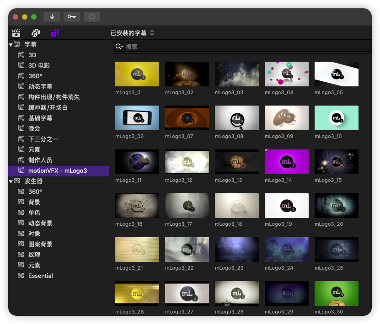Select the 动态字幕 category

pyautogui.click(x=59, y=86)
